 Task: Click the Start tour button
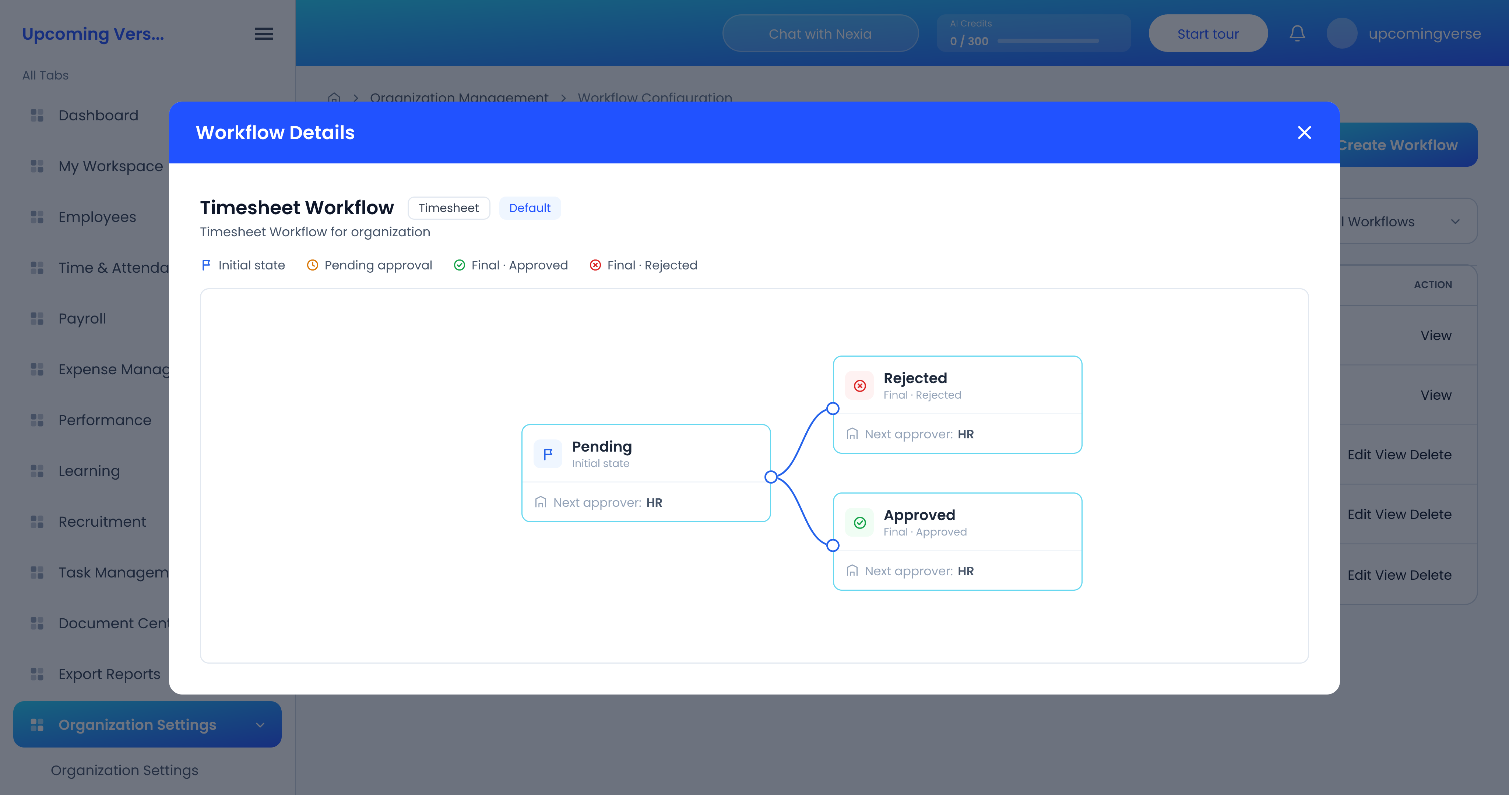(1208, 33)
